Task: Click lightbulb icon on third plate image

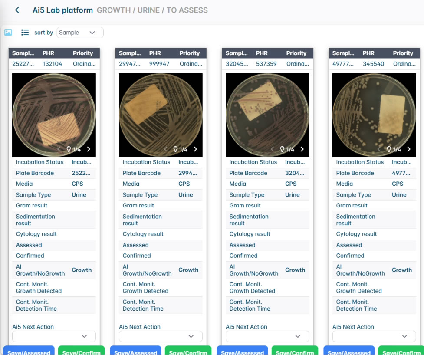Action: coord(282,149)
